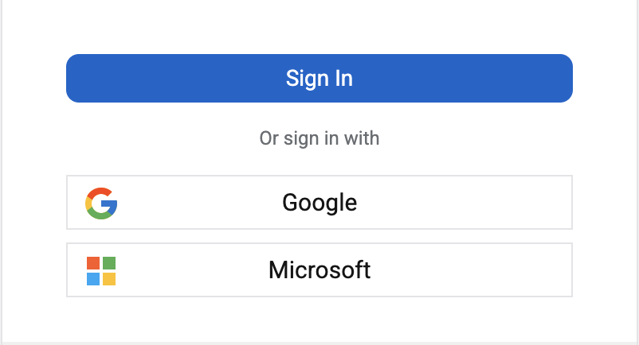The width and height of the screenshot is (639, 345).
Task: Click the red square of Microsoft logo
Action: [x=93, y=263]
